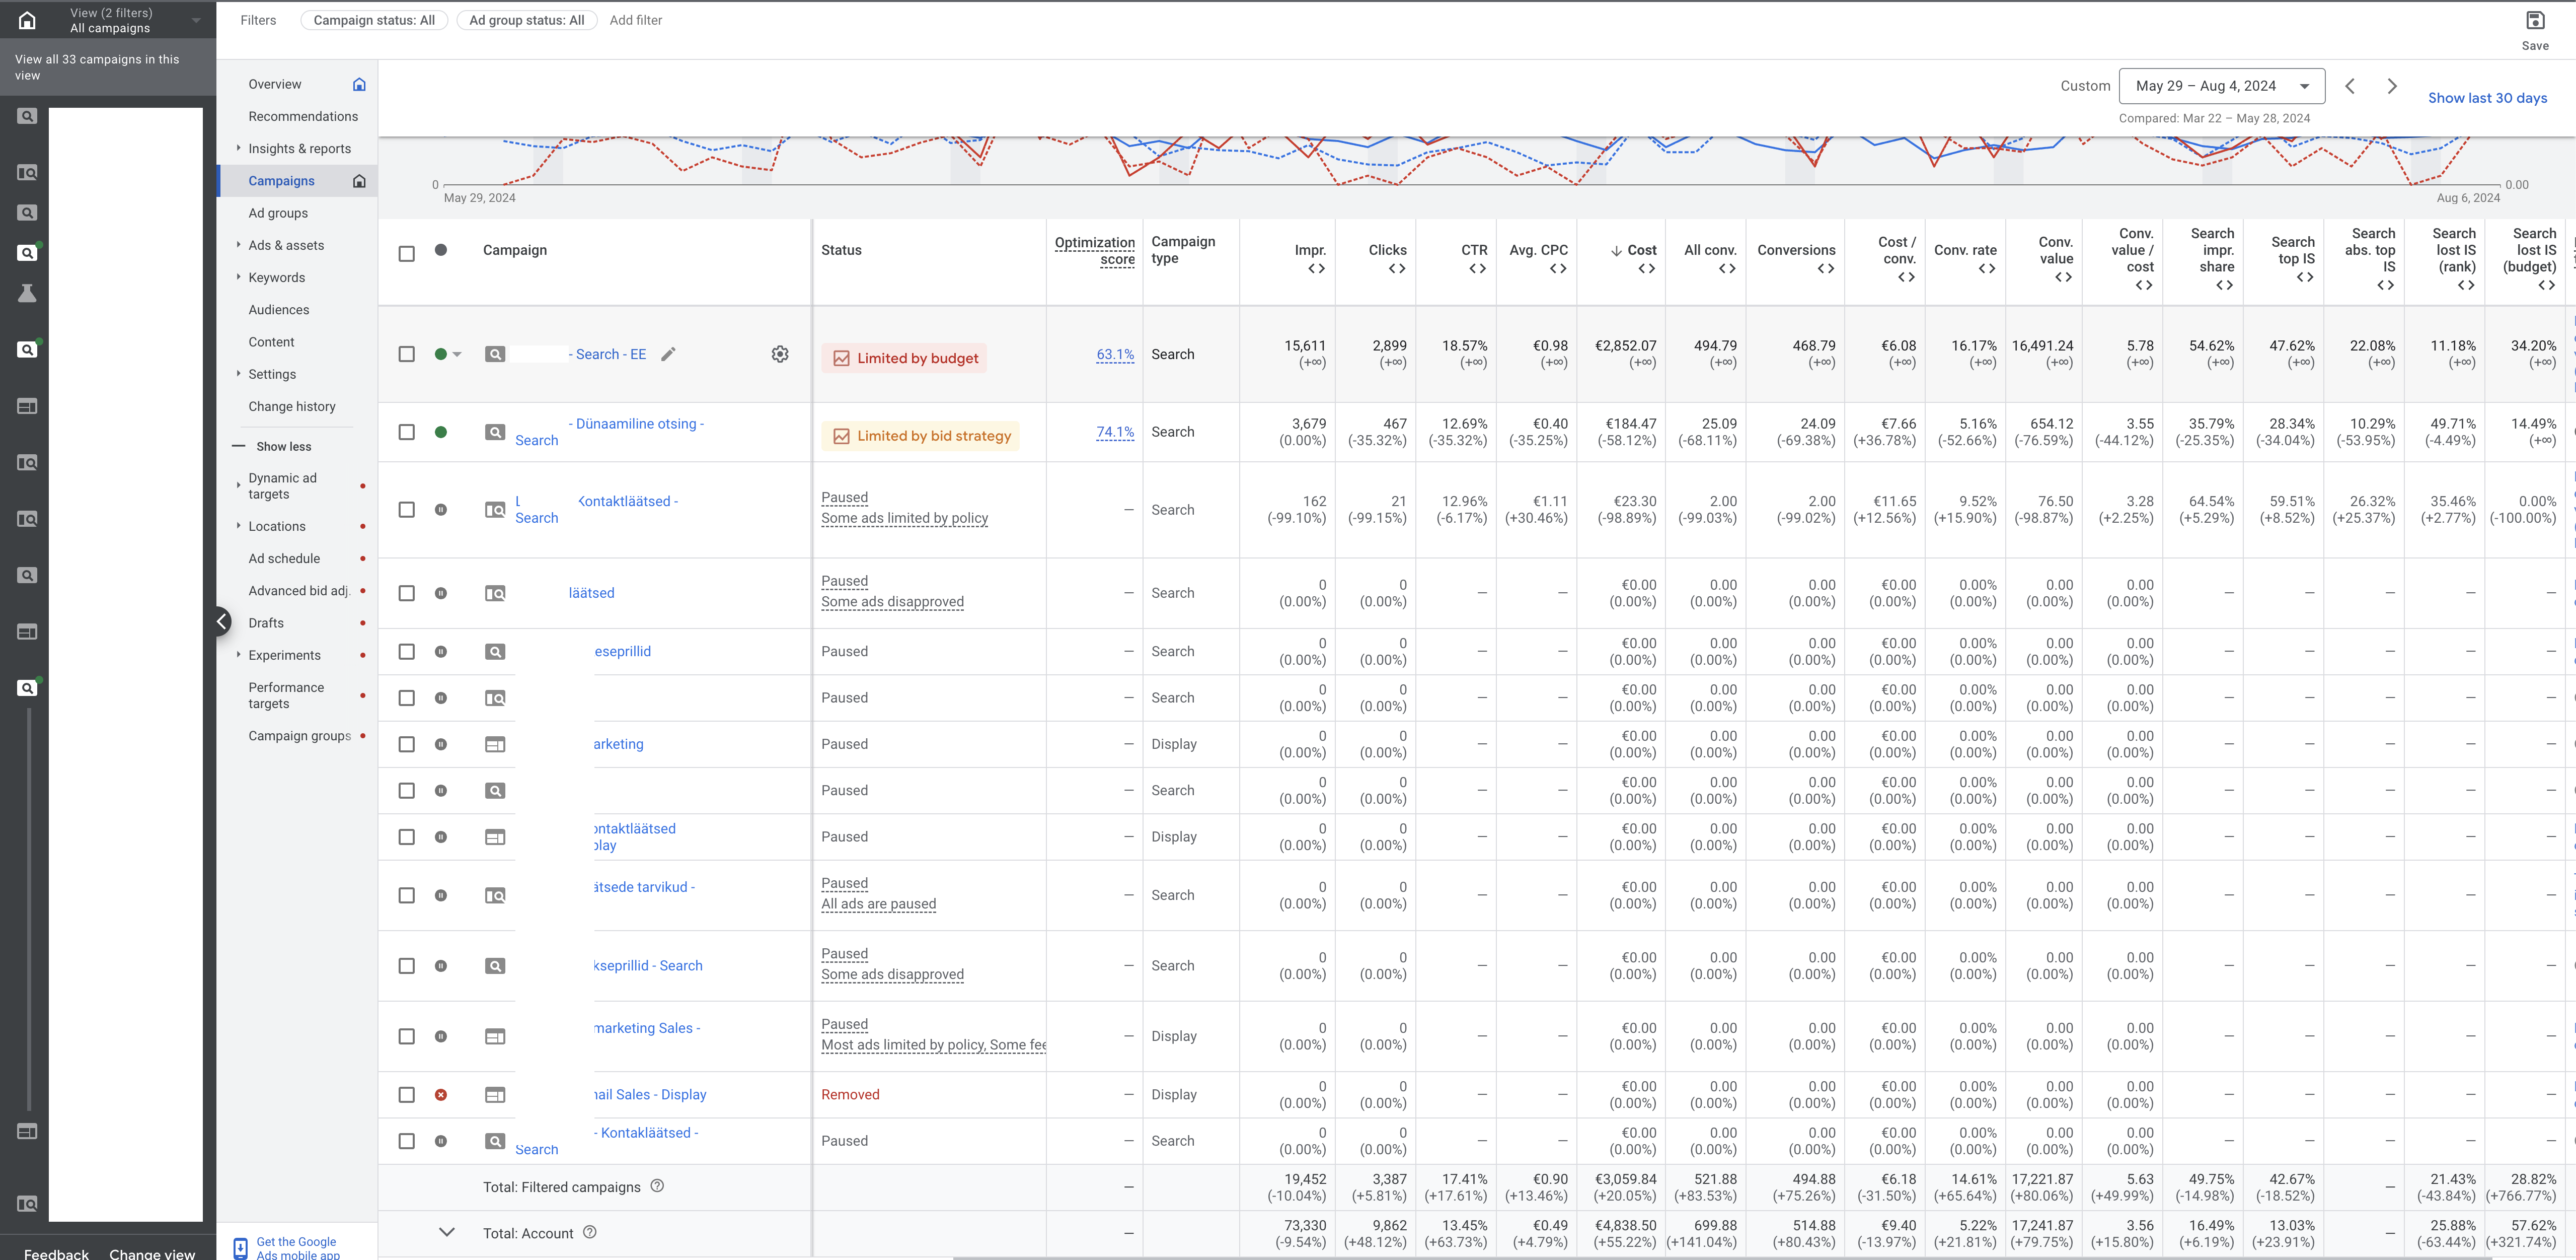2576x1260 pixels.
Task: Open Audiences page
Action: click(x=279, y=310)
